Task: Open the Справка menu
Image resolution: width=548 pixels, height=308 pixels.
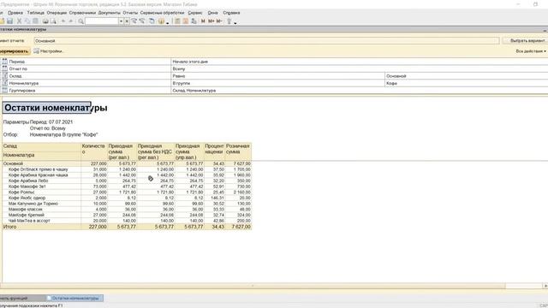Action: [231, 13]
